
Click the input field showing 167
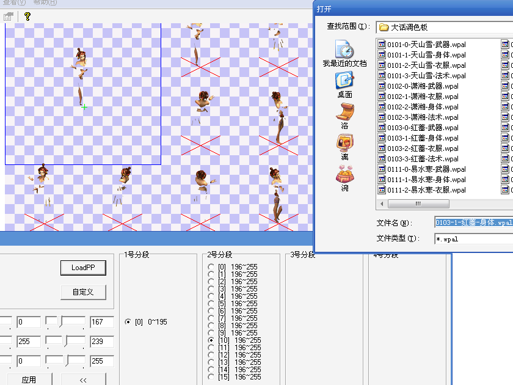(x=102, y=322)
